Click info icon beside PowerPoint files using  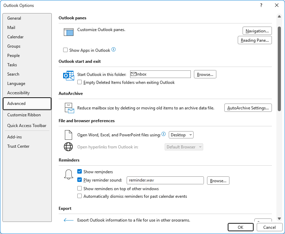164,134
